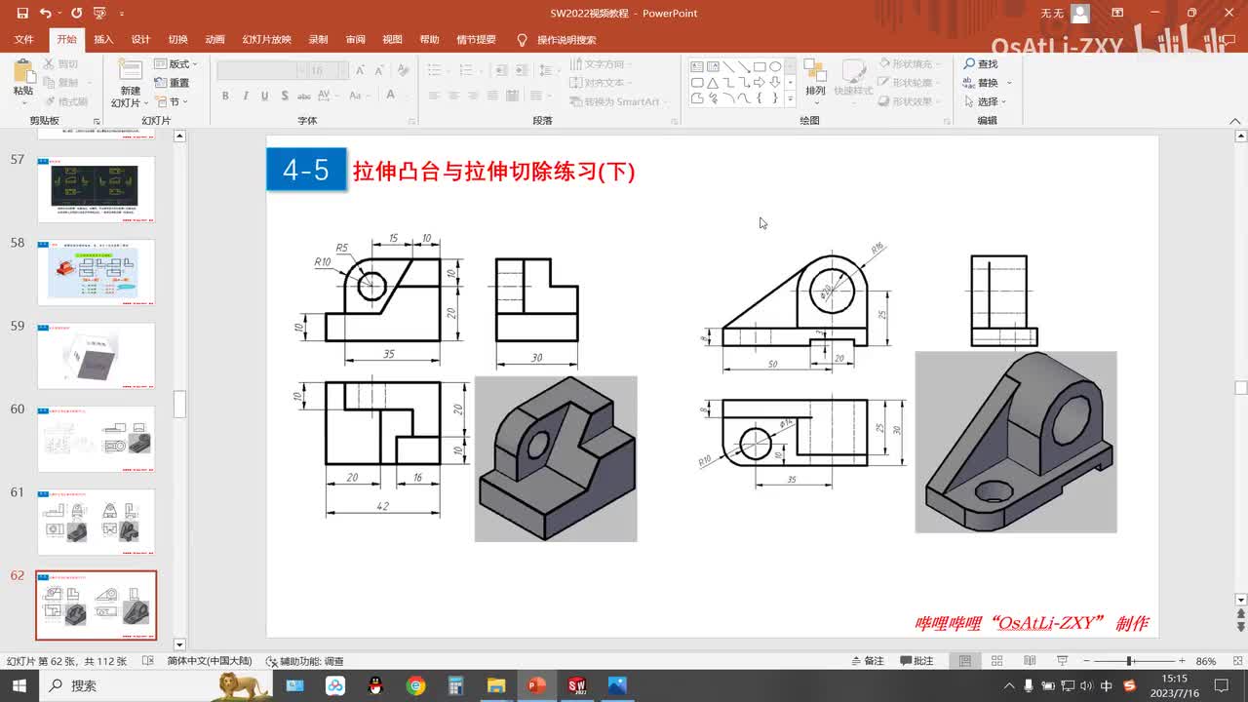Viewport: 1248px width, 702px height.
Task: Collapse the ribbon with the chevron arrow
Action: (1233, 121)
